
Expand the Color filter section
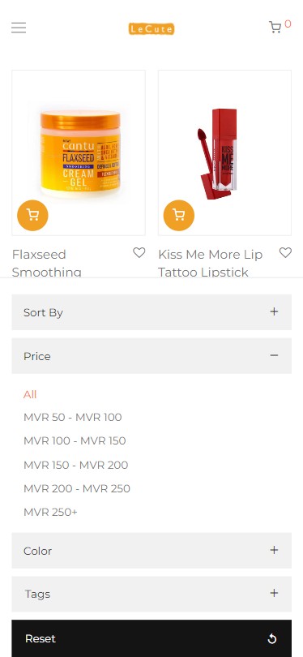(x=151, y=551)
